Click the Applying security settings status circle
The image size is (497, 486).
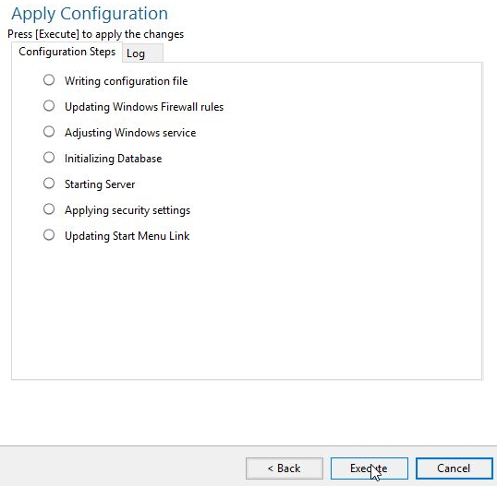[x=49, y=209]
